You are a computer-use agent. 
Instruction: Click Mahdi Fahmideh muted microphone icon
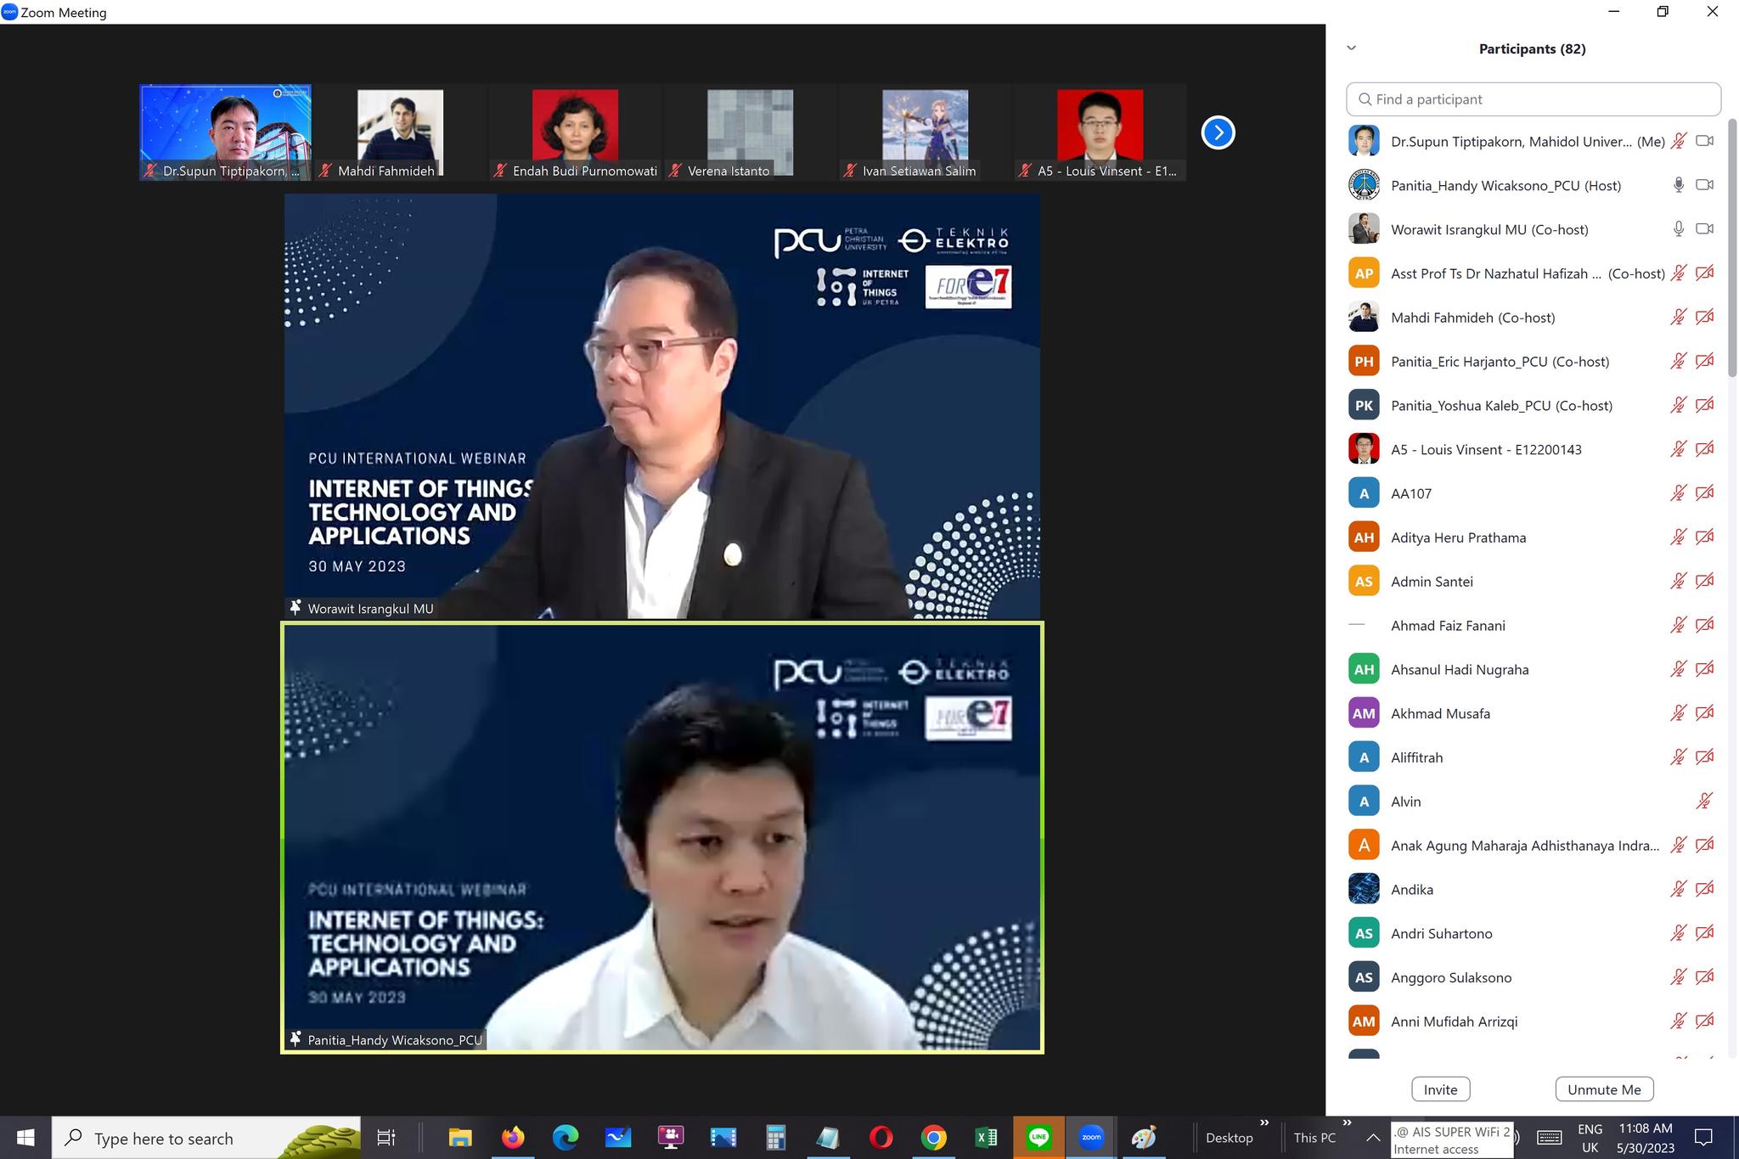tap(1678, 318)
